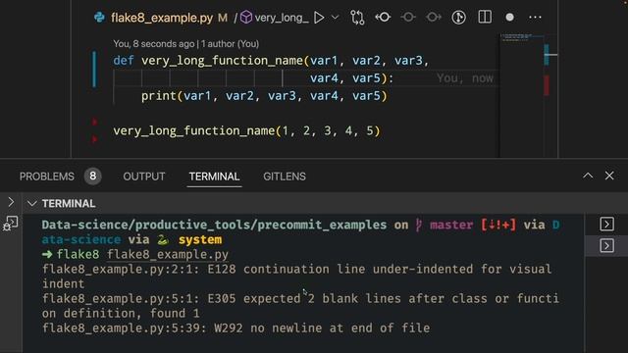Select the first terminal instance icon
The height and width of the screenshot is (353, 628).
(x=606, y=225)
